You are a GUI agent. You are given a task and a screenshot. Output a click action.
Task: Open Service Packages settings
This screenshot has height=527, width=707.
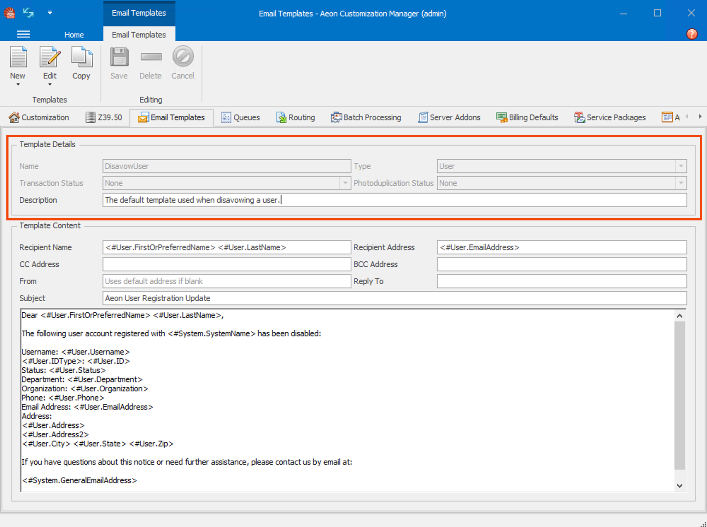coord(610,117)
